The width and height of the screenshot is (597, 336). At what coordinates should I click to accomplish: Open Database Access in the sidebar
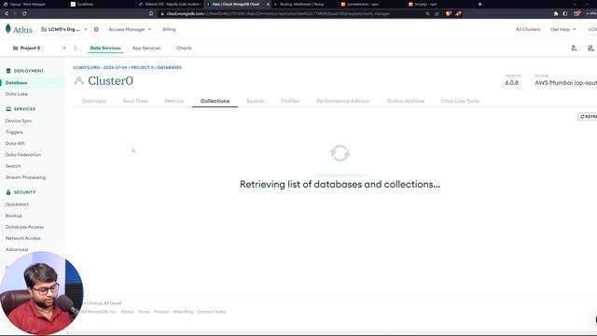(x=24, y=227)
